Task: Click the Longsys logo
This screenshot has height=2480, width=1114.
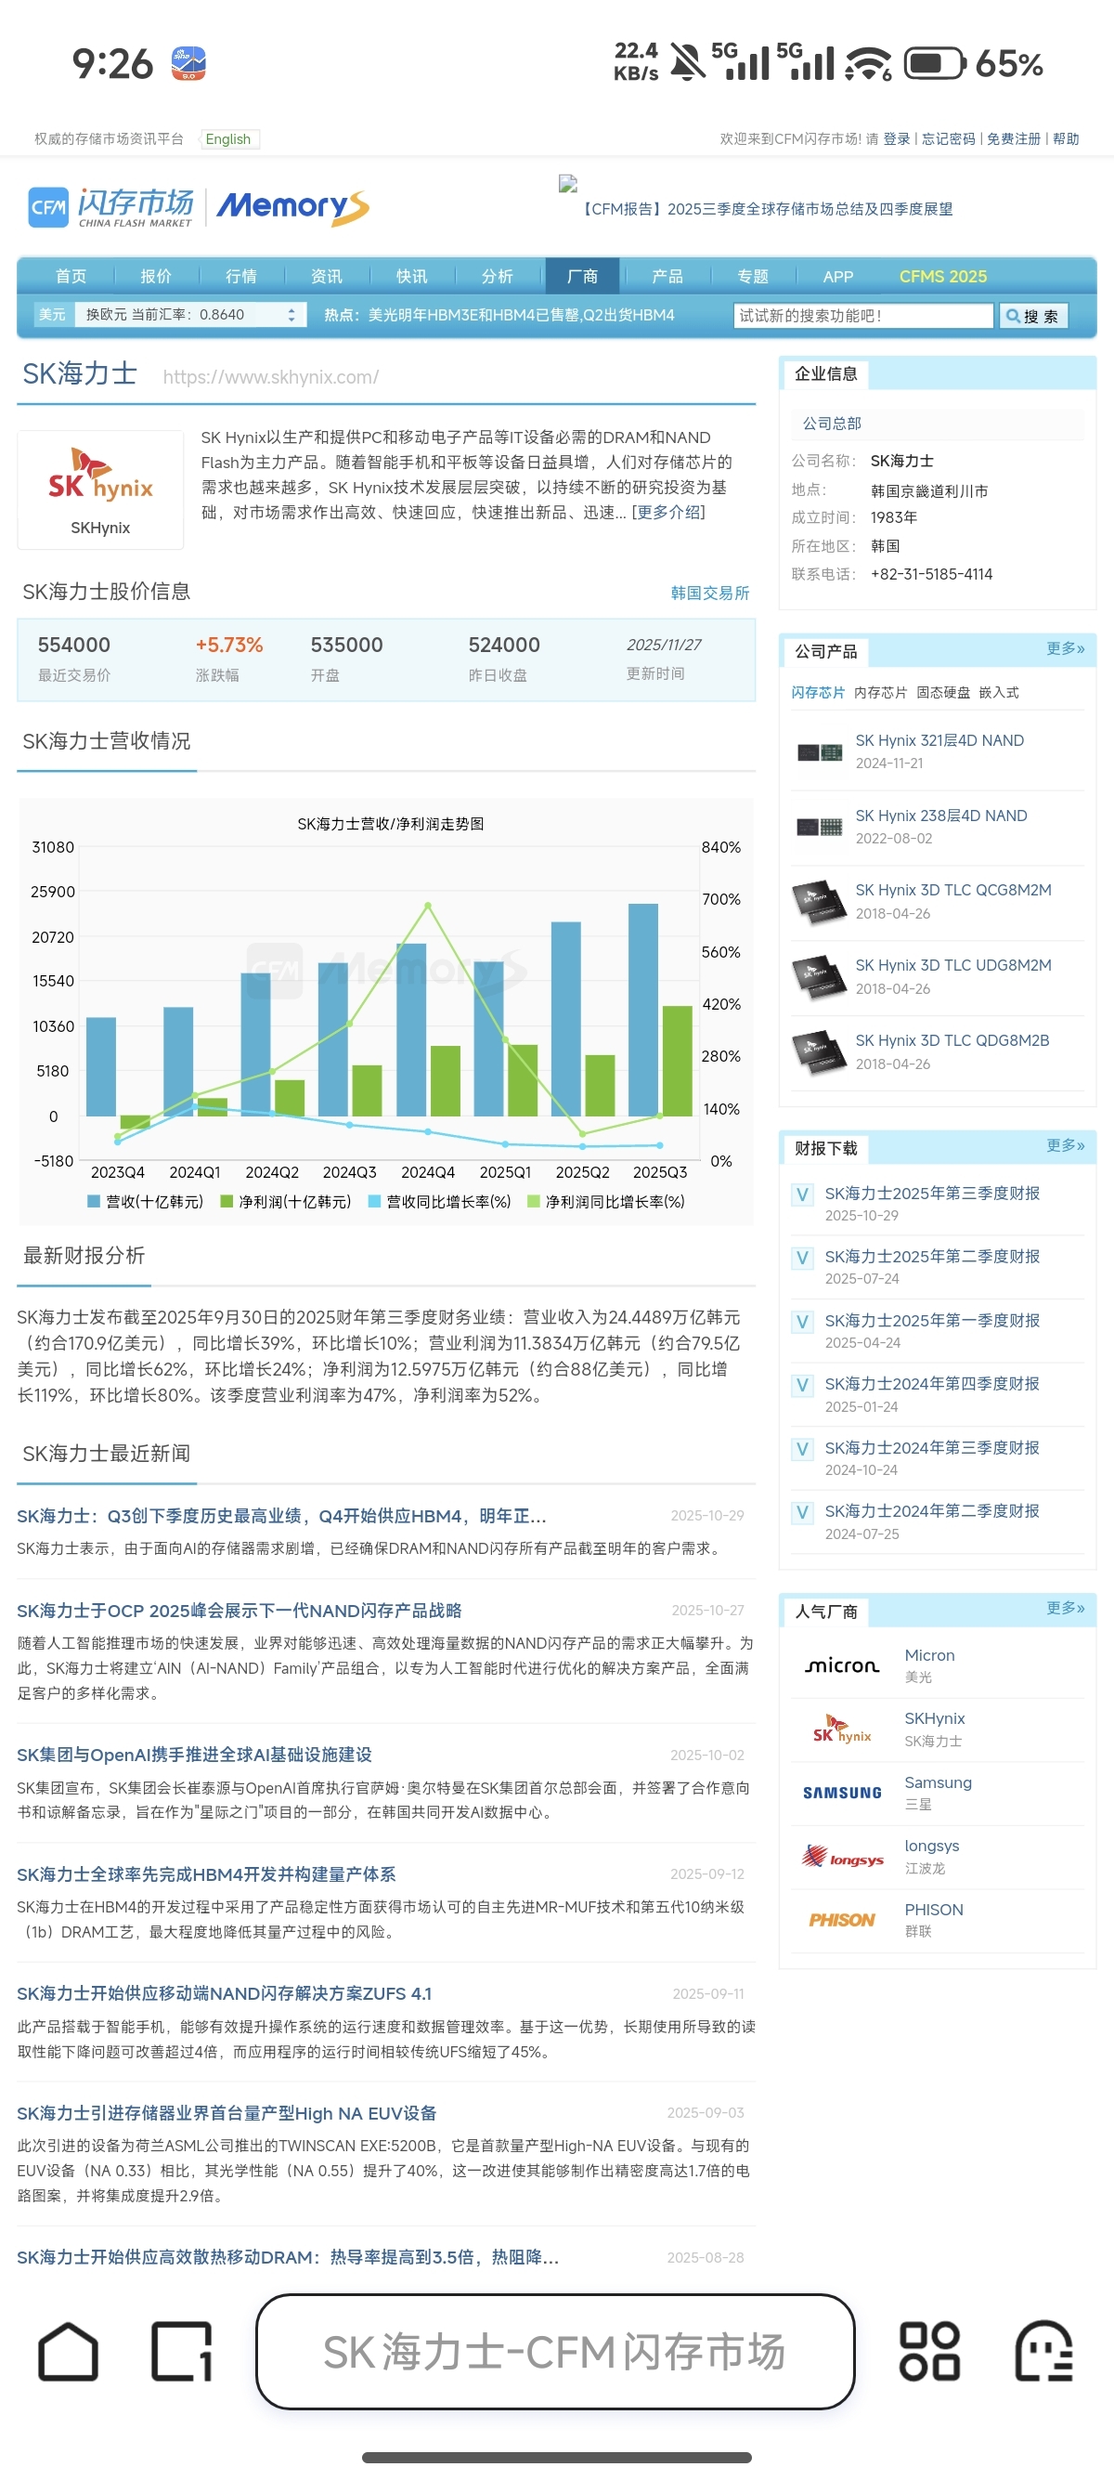Action: point(842,1856)
